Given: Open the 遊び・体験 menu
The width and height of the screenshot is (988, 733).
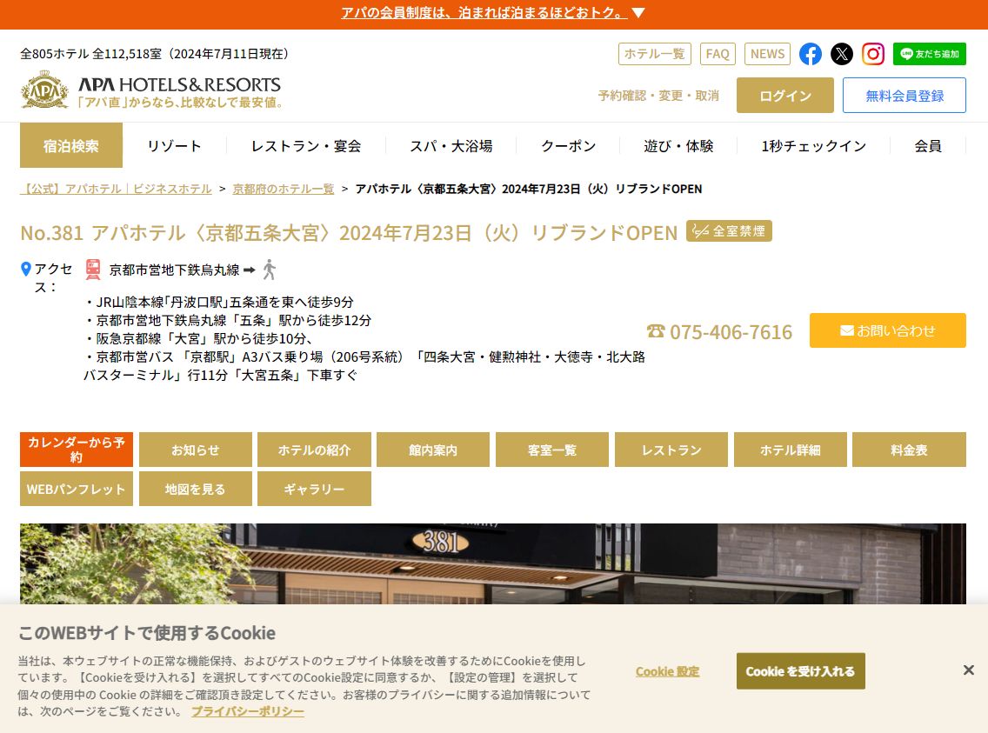Looking at the screenshot, I should (x=678, y=146).
